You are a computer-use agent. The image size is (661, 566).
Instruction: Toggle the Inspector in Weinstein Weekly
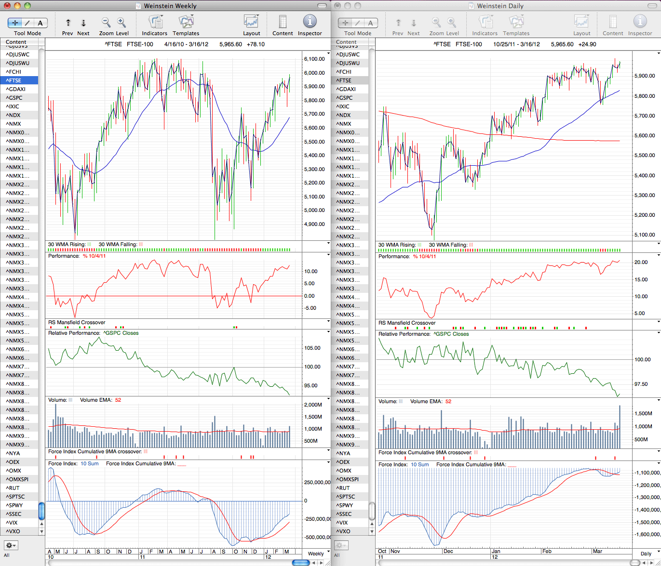(310, 22)
